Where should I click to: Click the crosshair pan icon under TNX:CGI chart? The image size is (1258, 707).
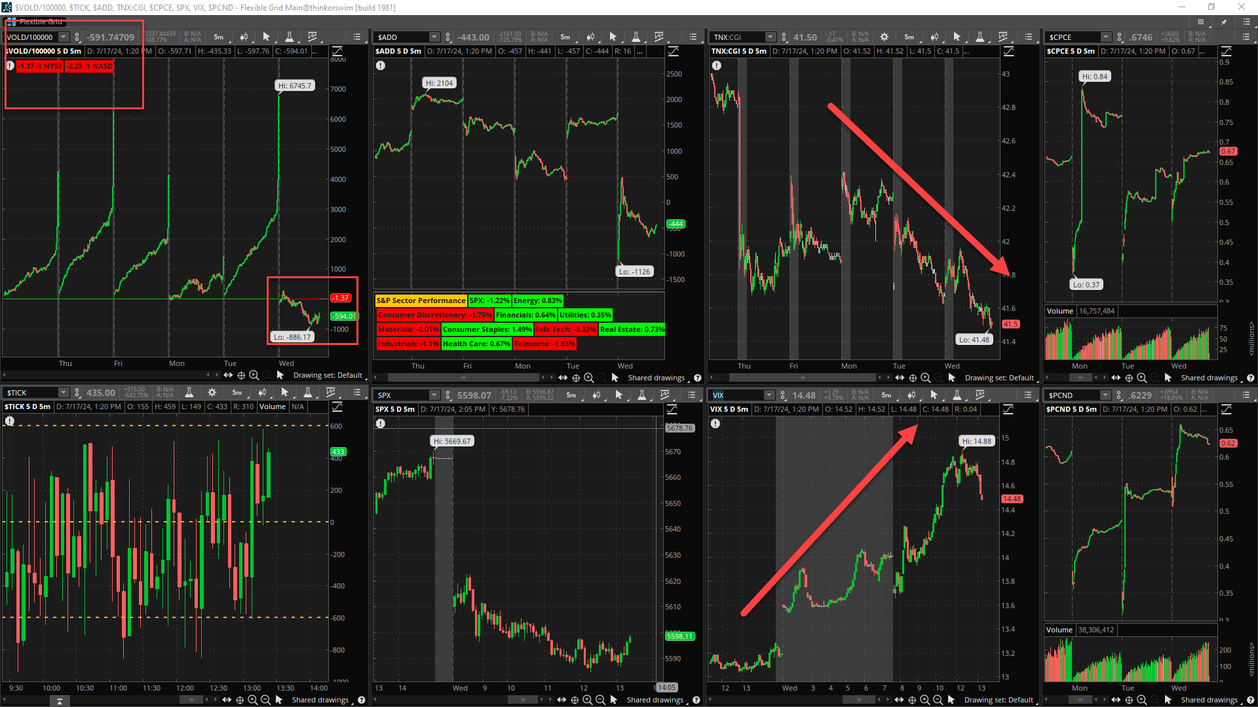coord(913,378)
